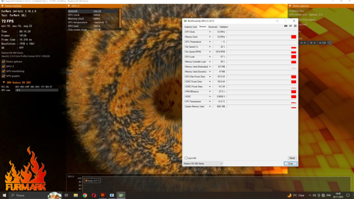
Task: Open the Fan Speed (RPM) sensor dropdown
Action: (210, 52)
